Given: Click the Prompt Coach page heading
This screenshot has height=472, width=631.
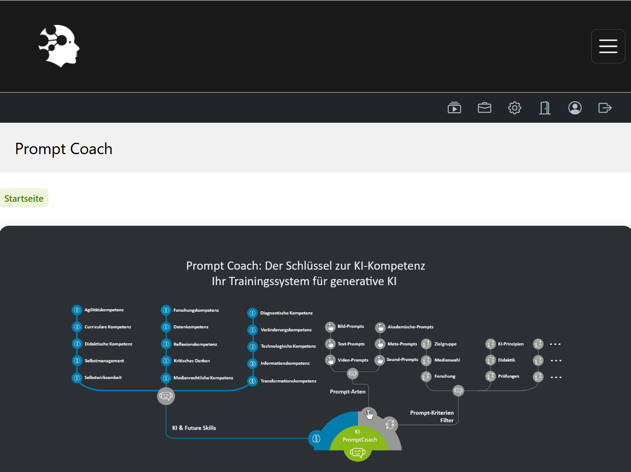Looking at the screenshot, I should 64,149.
